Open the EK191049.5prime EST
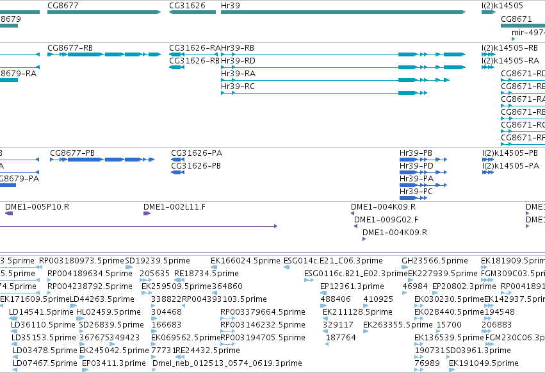The height and width of the screenshot is (373, 545). [x=484, y=364]
